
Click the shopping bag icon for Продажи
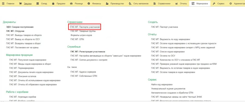(53, 4)
